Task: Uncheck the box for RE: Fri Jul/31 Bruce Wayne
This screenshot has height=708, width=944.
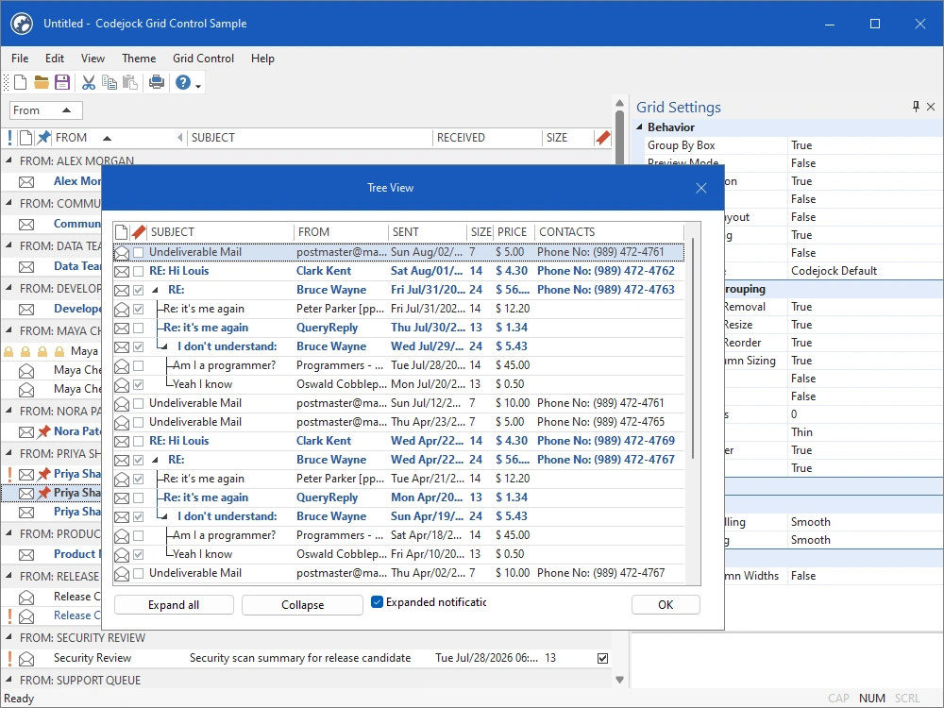Action: 139,290
